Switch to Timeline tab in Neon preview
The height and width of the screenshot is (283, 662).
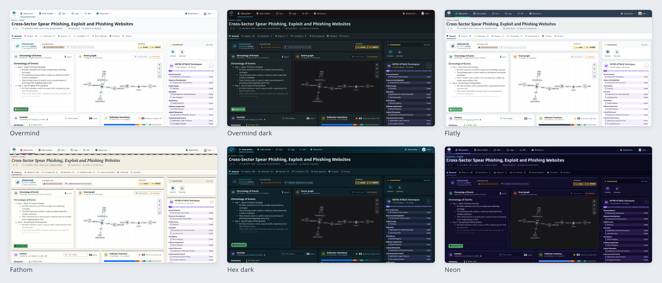(x=552, y=172)
